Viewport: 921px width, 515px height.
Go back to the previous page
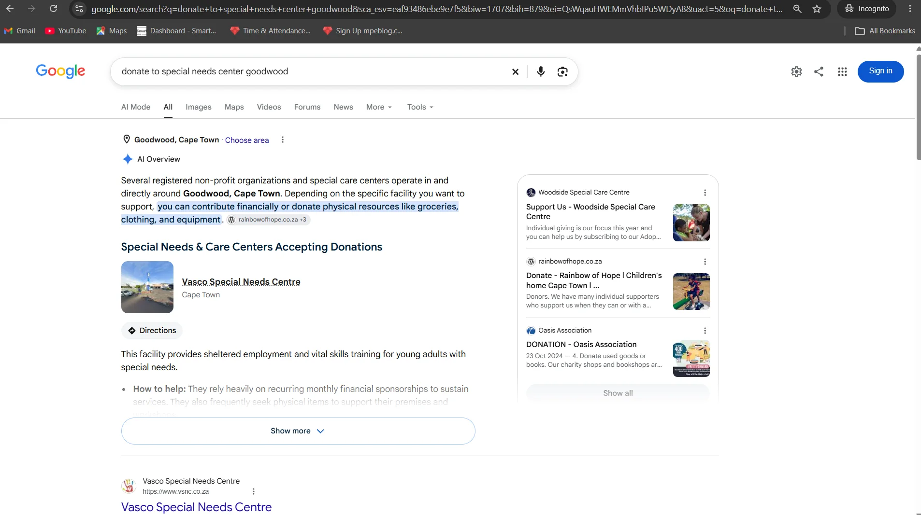(10, 9)
